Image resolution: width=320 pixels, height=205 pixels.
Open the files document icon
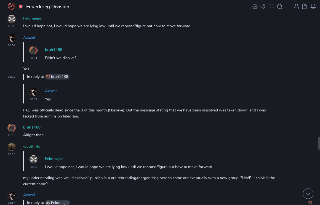305,7
